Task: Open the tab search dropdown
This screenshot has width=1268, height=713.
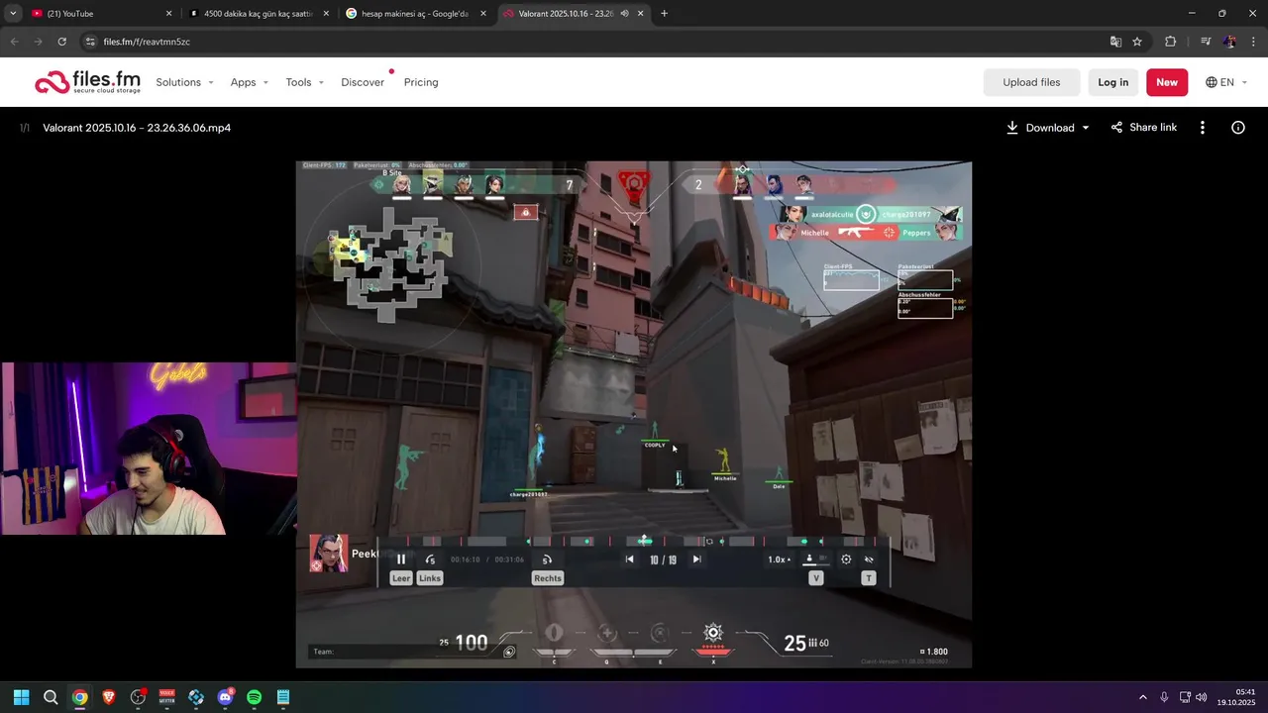Action: coord(13,14)
